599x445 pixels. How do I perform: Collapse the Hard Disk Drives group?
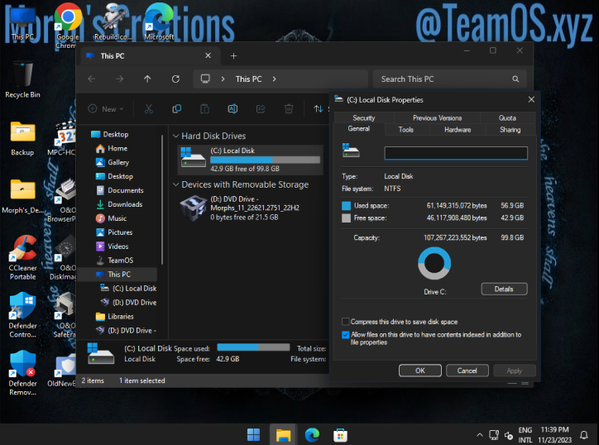pos(175,136)
